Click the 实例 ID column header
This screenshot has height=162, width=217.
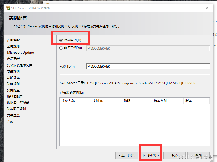[x=106, y=101]
